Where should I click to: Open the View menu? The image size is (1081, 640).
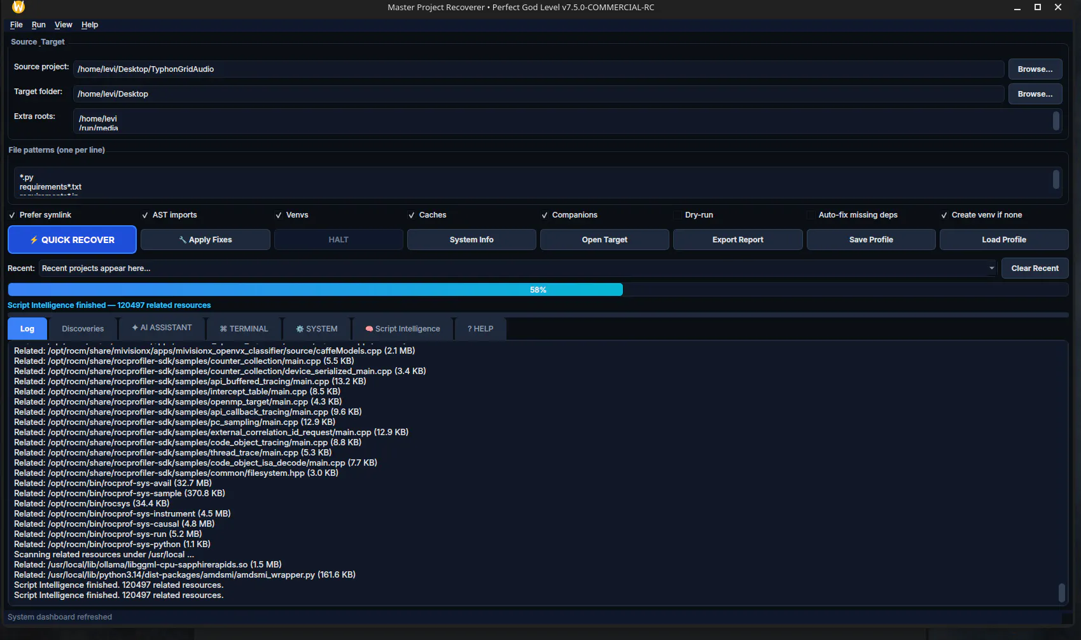[64, 25]
